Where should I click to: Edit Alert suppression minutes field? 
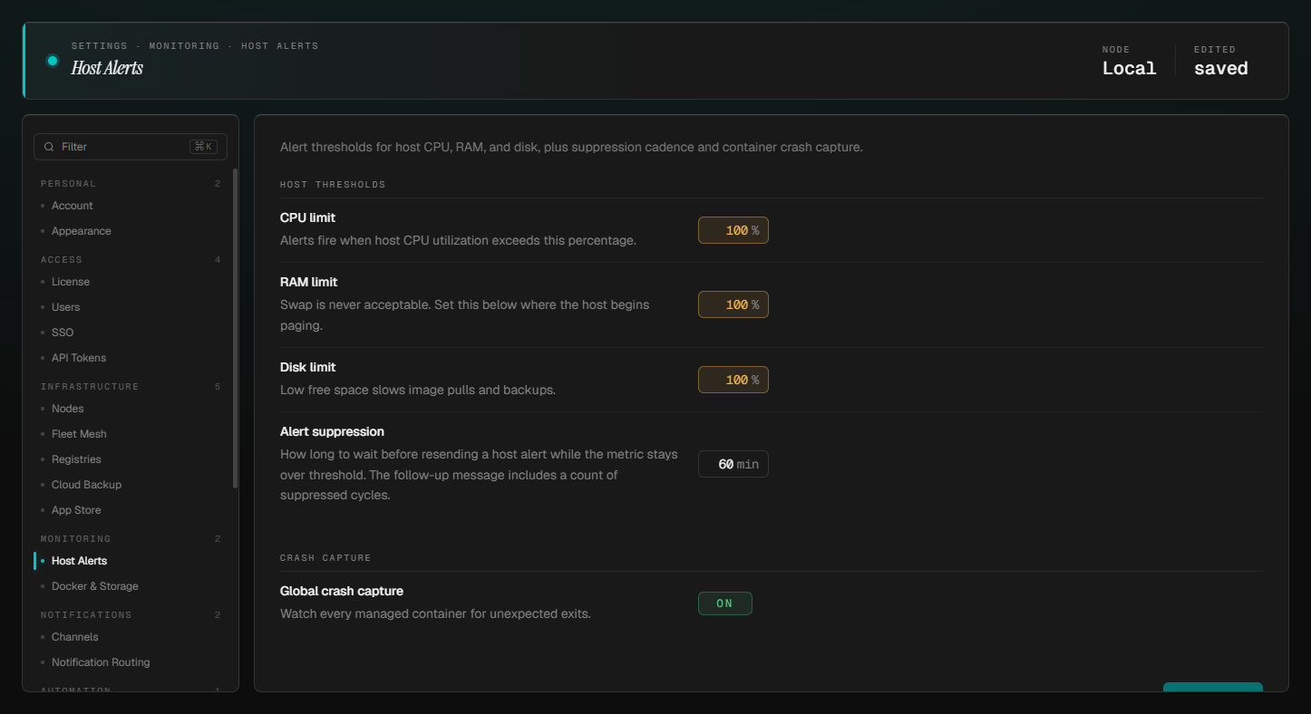(733, 464)
